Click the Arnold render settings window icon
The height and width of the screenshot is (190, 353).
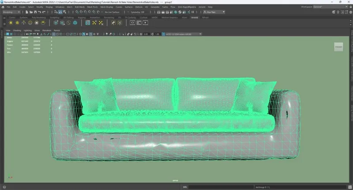point(139,23)
